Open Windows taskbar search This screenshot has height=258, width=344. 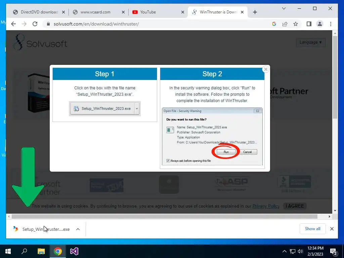[x=24, y=251]
